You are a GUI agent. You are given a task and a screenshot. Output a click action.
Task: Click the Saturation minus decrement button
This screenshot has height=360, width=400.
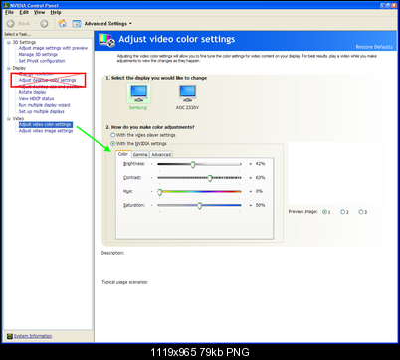pos(152,205)
